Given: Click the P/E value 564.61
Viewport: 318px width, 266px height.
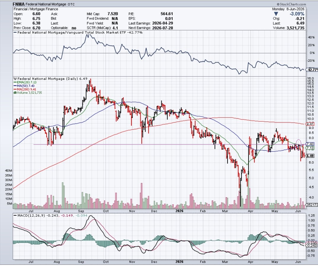Looking at the screenshot, I should pyautogui.click(x=167, y=14).
